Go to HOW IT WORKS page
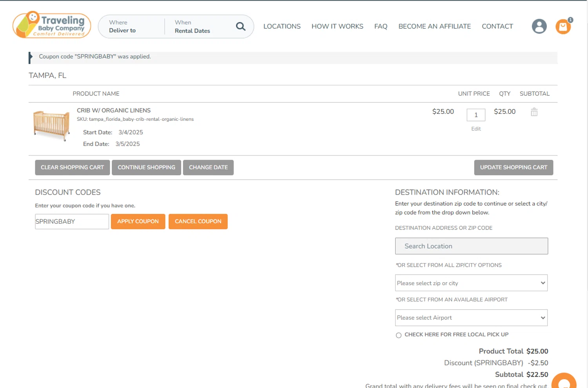588x388 pixels. click(338, 26)
